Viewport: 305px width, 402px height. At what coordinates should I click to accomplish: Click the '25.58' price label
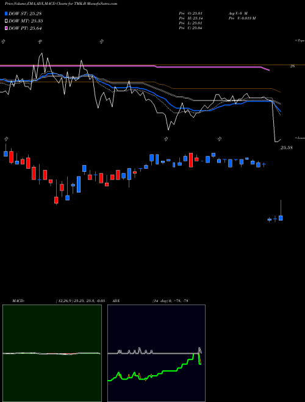(286, 147)
